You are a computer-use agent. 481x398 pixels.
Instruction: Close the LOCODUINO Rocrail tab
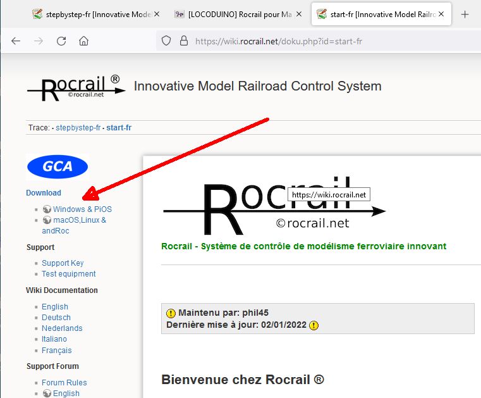coord(299,14)
